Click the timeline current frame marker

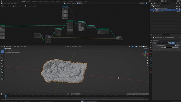pos(5,96)
